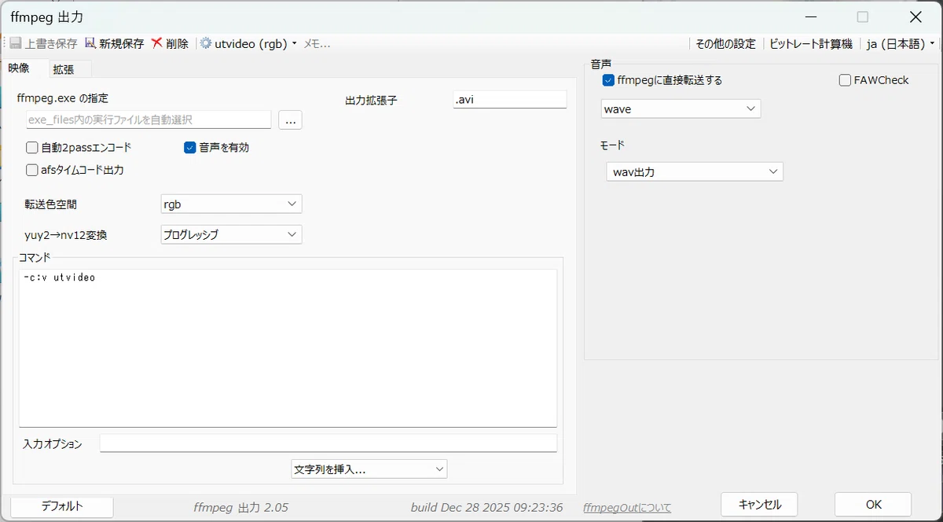Open the ffmpegOutについて link
943x522 pixels.
(x=627, y=508)
